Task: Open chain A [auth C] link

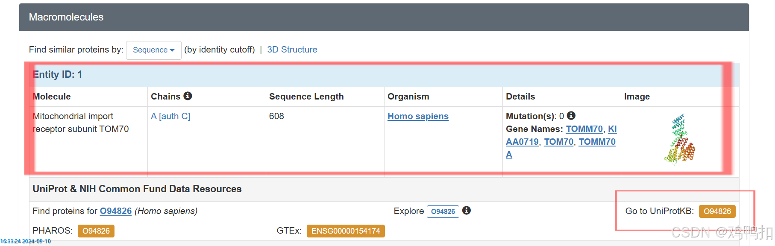Action: coord(170,116)
